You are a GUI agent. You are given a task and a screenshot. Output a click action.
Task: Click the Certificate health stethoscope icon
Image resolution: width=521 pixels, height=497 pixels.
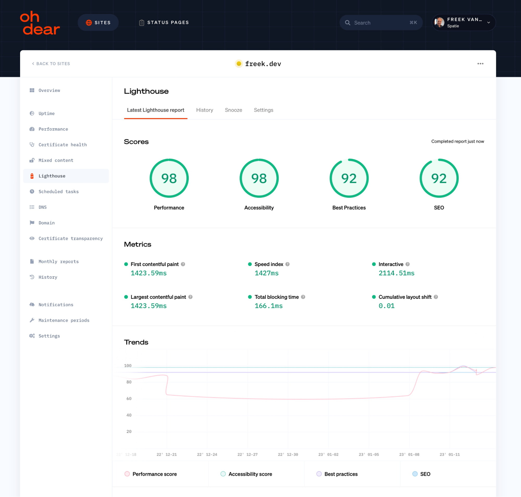coord(32,145)
